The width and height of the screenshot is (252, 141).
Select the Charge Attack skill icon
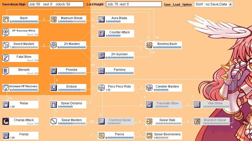pos(6,121)
